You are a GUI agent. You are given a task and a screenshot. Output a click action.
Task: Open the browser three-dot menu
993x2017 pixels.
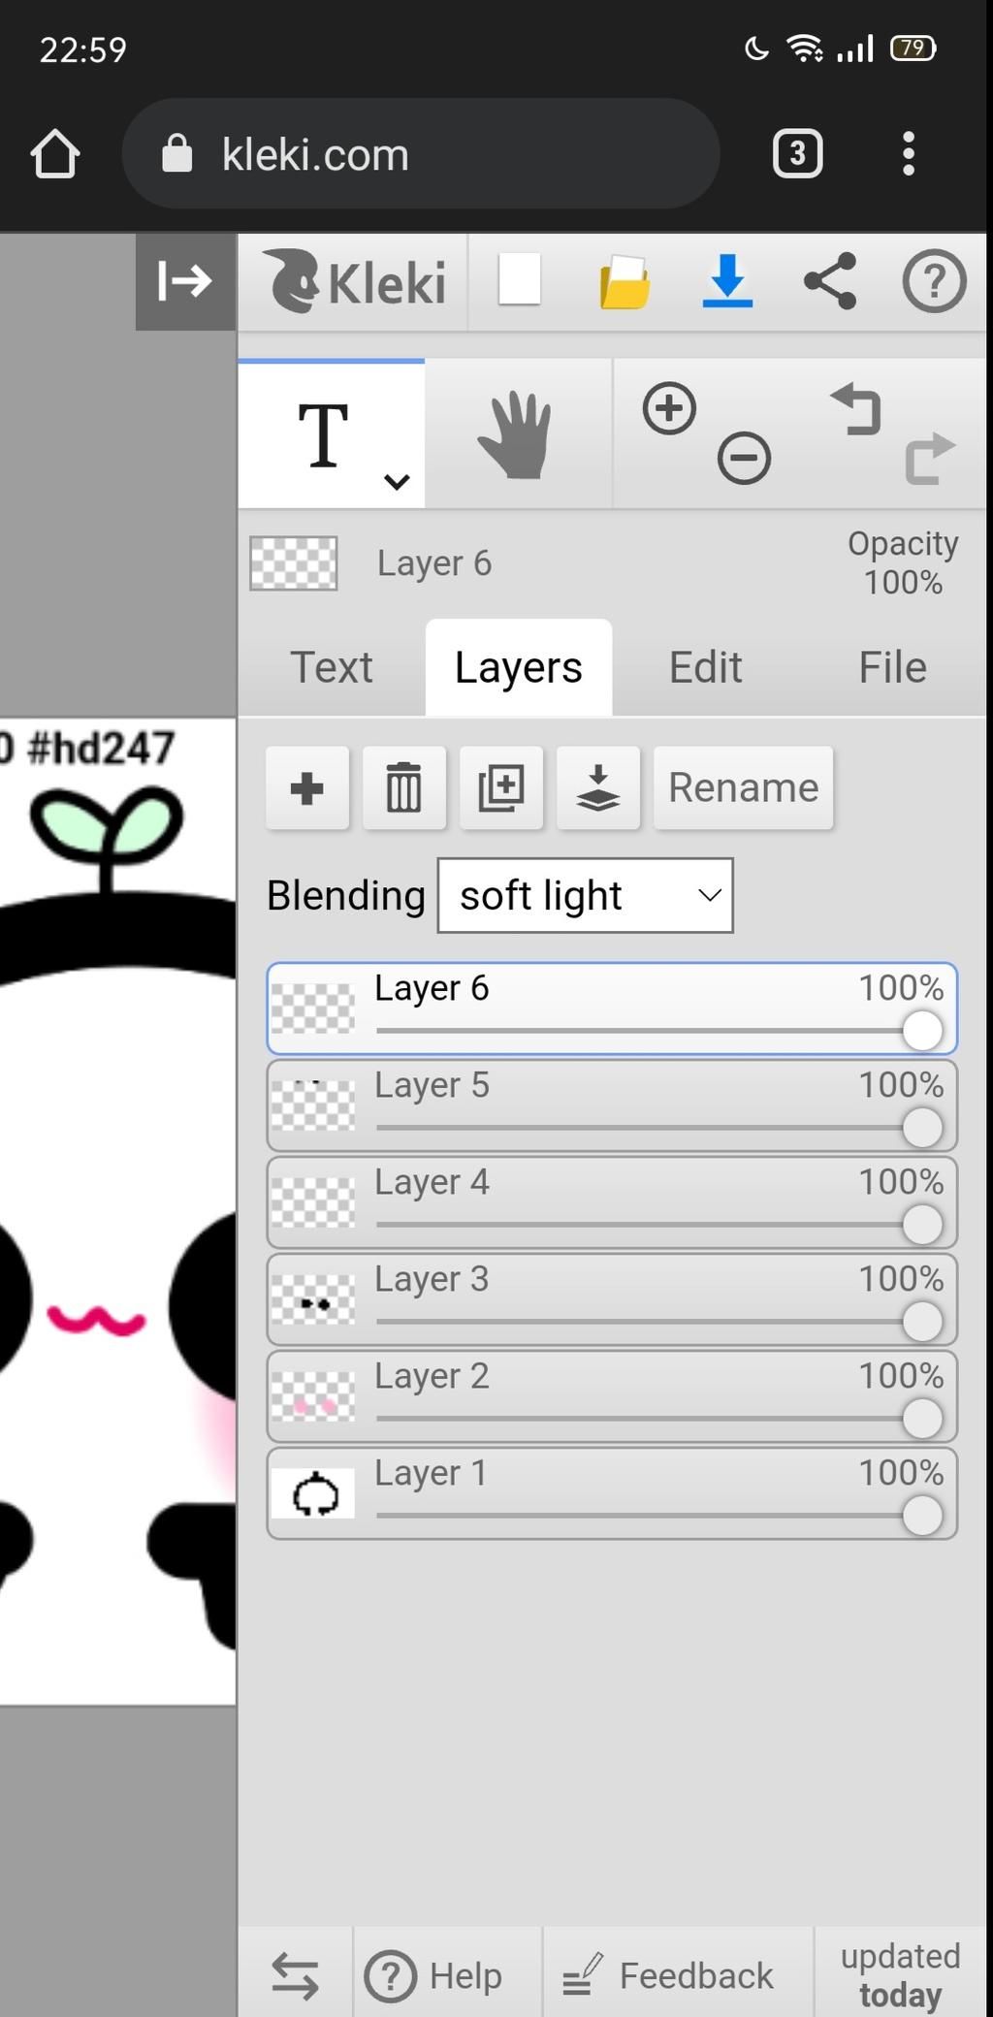point(908,154)
